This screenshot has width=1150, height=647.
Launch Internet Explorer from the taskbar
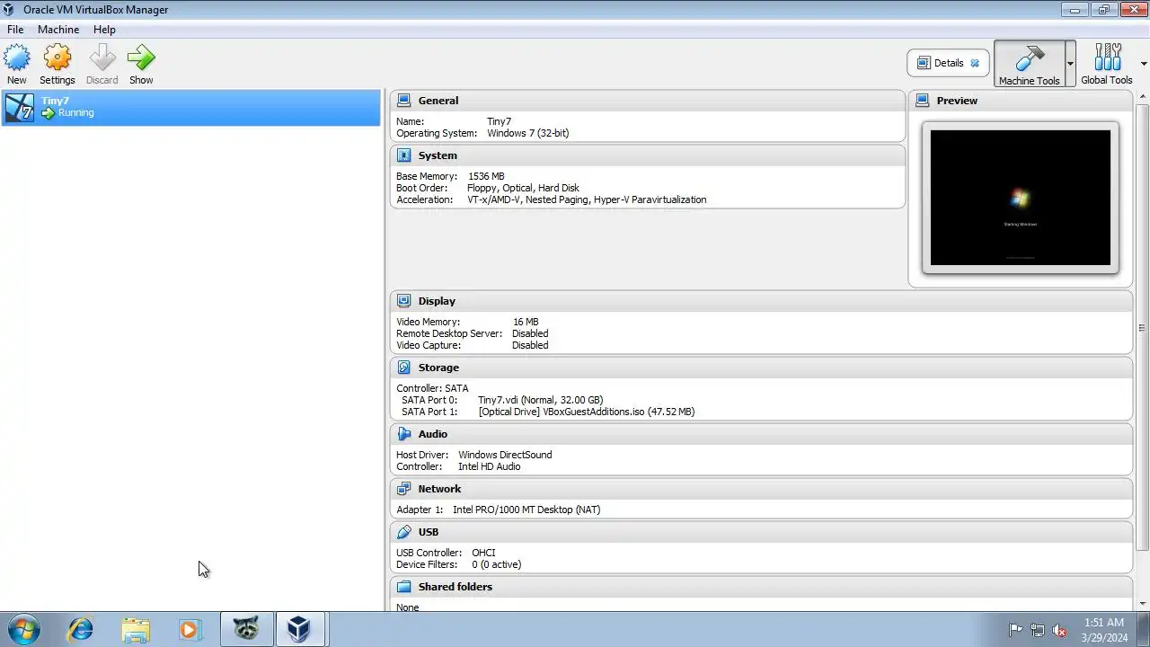[x=81, y=629]
